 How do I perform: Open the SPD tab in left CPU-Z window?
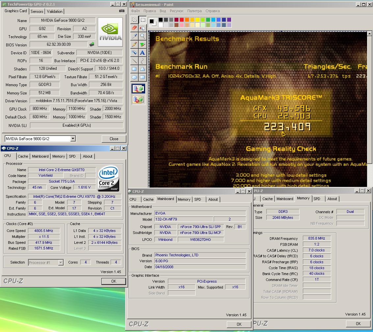click(x=72, y=156)
